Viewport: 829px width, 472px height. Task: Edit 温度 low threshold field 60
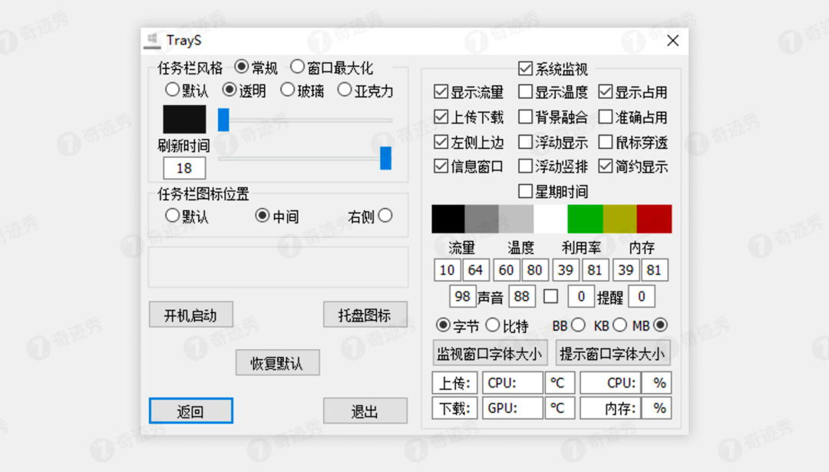point(507,270)
